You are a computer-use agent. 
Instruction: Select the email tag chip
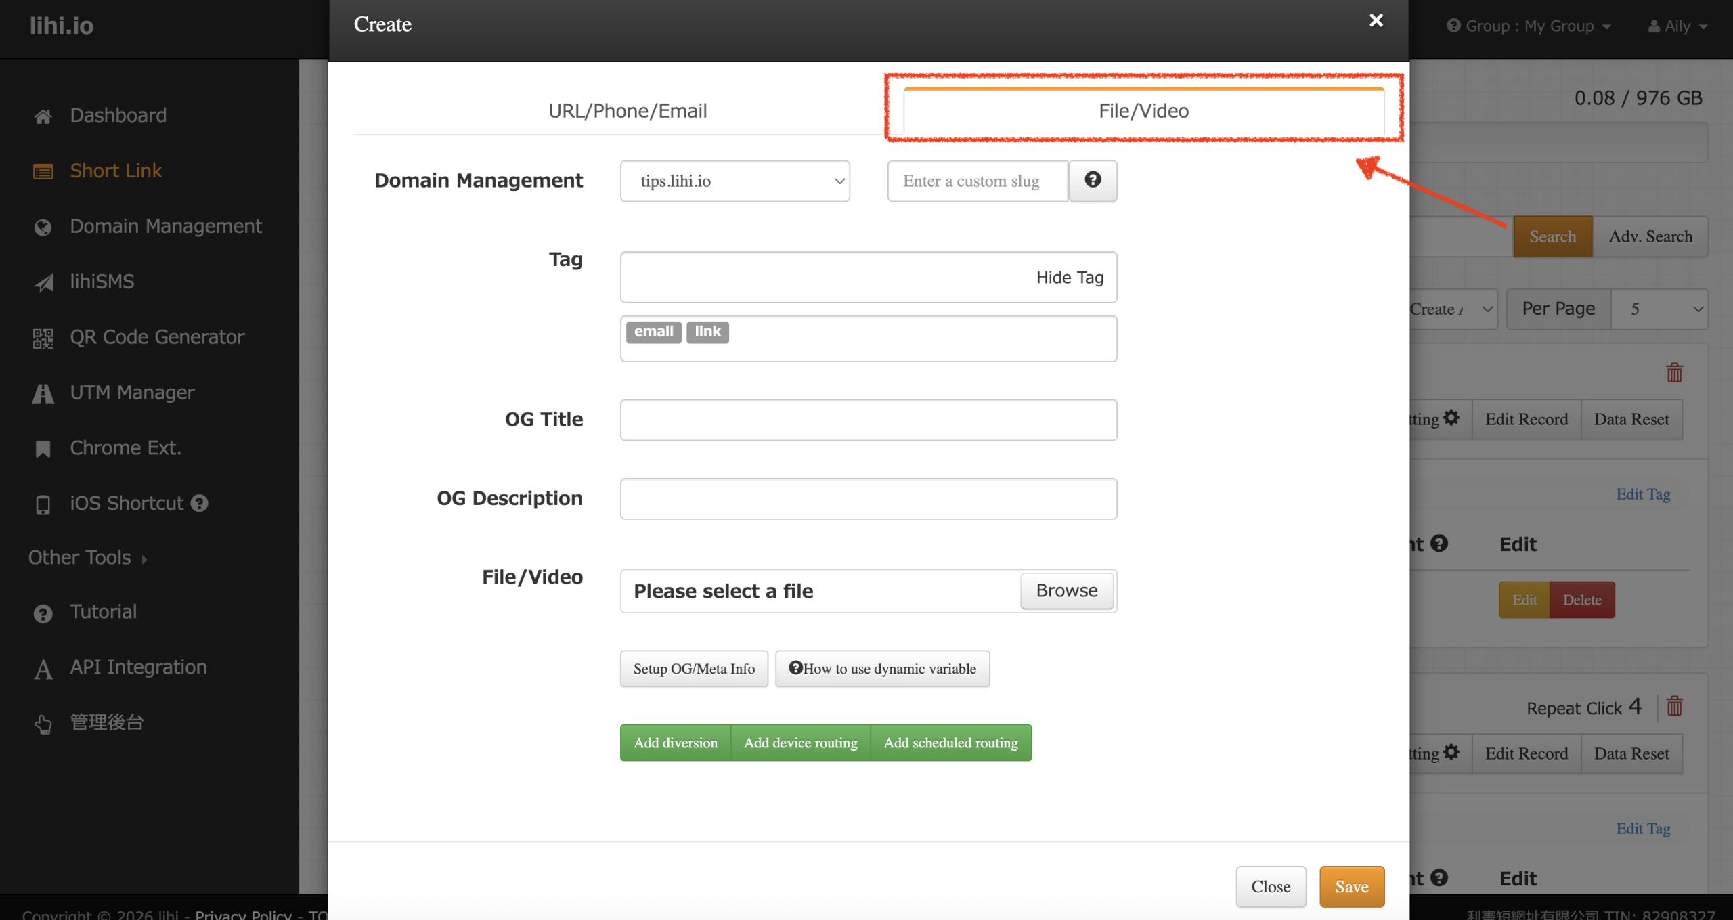653,332
